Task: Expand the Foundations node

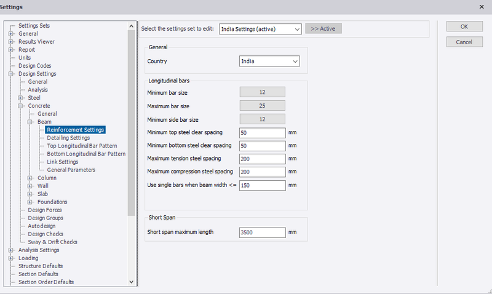Action: 30,202
